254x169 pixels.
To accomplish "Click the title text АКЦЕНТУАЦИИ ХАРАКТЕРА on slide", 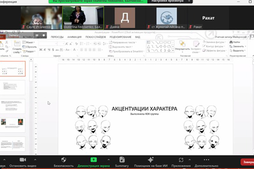I will pos(144,109).
